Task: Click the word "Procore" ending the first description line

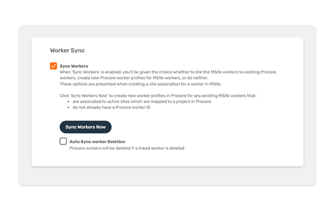Action: 268,72
